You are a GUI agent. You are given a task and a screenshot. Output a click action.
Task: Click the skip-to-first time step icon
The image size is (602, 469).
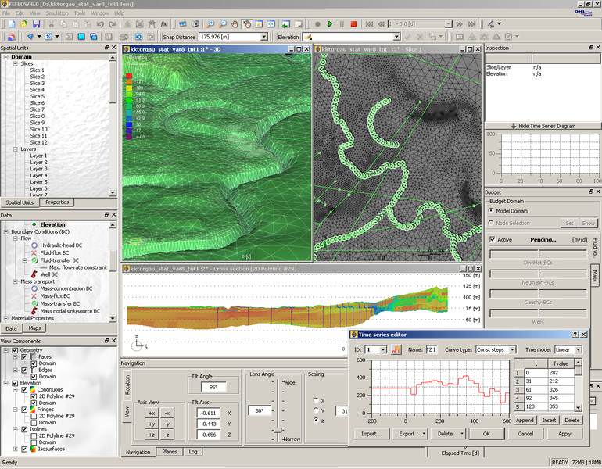(x=369, y=24)
